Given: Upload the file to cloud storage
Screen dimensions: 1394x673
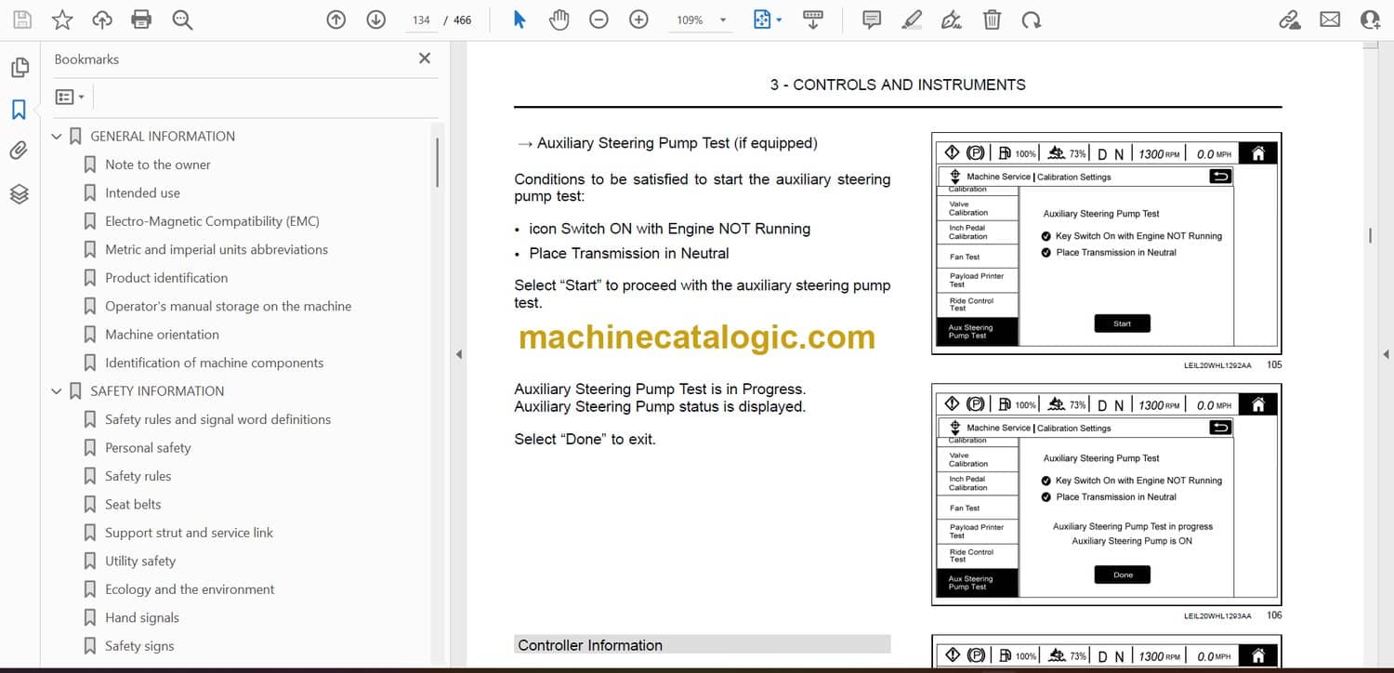Looking at the screenshot, I should (102, 20).
